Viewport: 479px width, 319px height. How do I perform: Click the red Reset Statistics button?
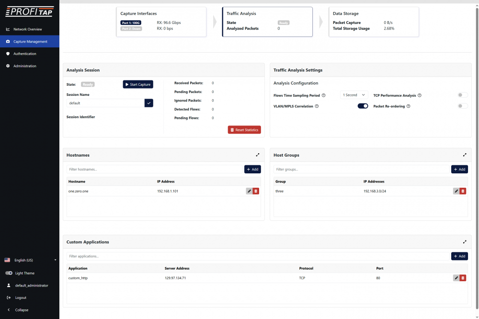[244, 130]
